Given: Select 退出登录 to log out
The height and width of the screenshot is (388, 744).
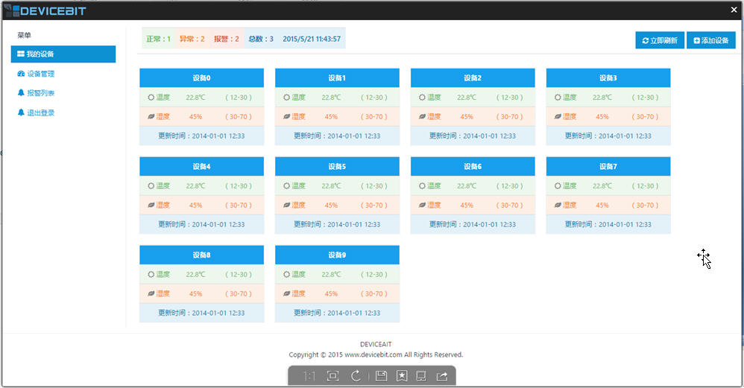Looking at the screenshot, I should click(40, 112).
